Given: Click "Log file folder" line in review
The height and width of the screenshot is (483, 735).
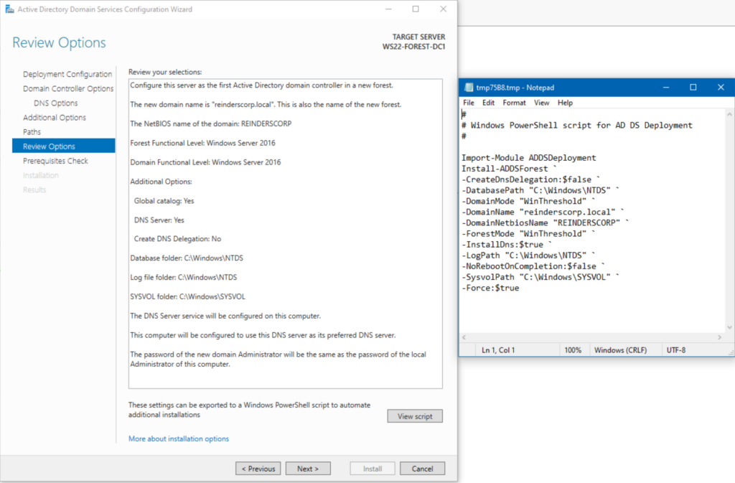Looking at the screenshot, I should tap(183, 277).
